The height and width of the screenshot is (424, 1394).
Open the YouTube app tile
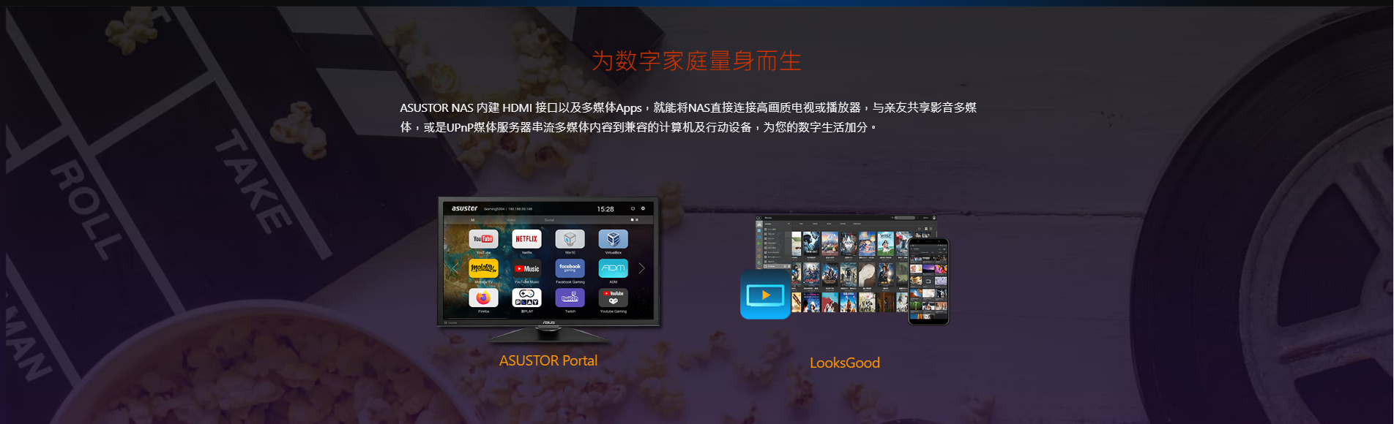pos(483,239)
